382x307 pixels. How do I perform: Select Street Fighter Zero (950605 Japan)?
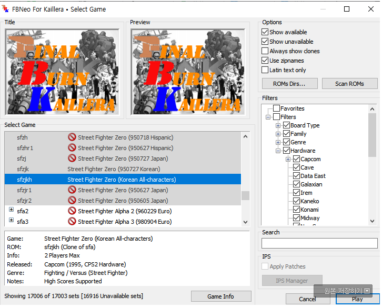point(123,201)
